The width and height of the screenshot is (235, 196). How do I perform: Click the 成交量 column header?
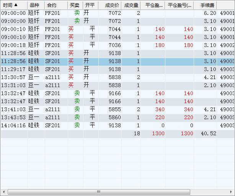click(x=131, y=5)
